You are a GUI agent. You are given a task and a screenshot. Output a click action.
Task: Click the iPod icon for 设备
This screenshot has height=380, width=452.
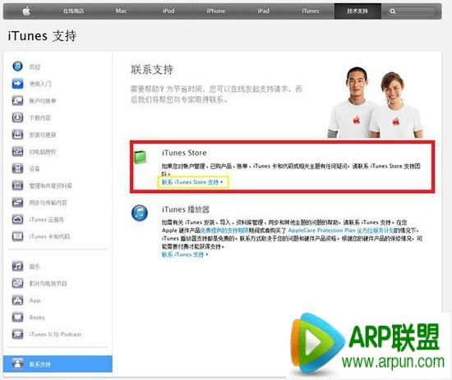tap(17, 168)
